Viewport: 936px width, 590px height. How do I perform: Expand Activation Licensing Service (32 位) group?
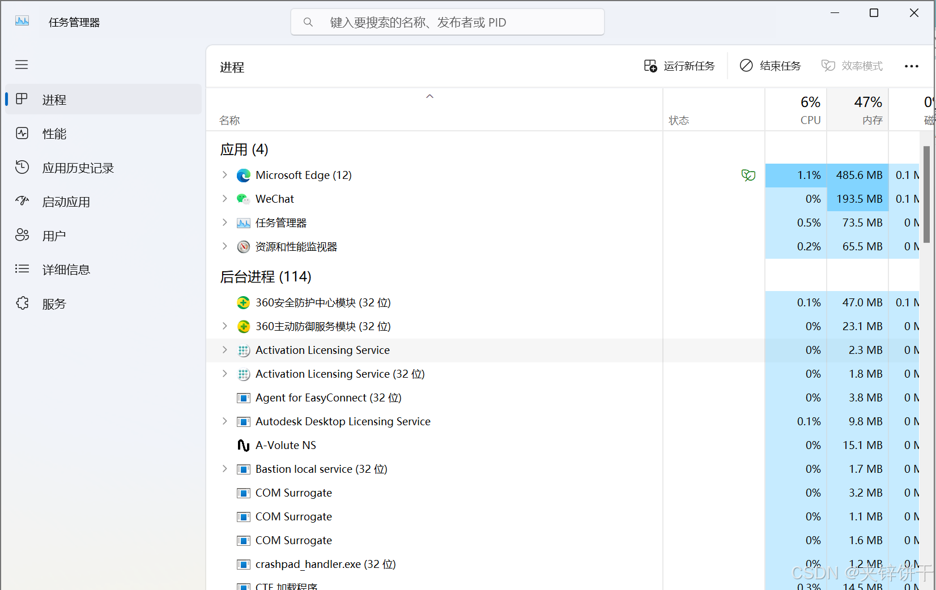225,374
